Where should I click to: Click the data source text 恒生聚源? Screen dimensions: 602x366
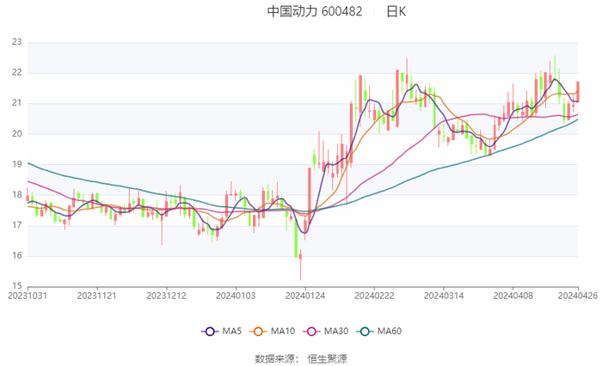pyautogui.click(x=327, y=359)
